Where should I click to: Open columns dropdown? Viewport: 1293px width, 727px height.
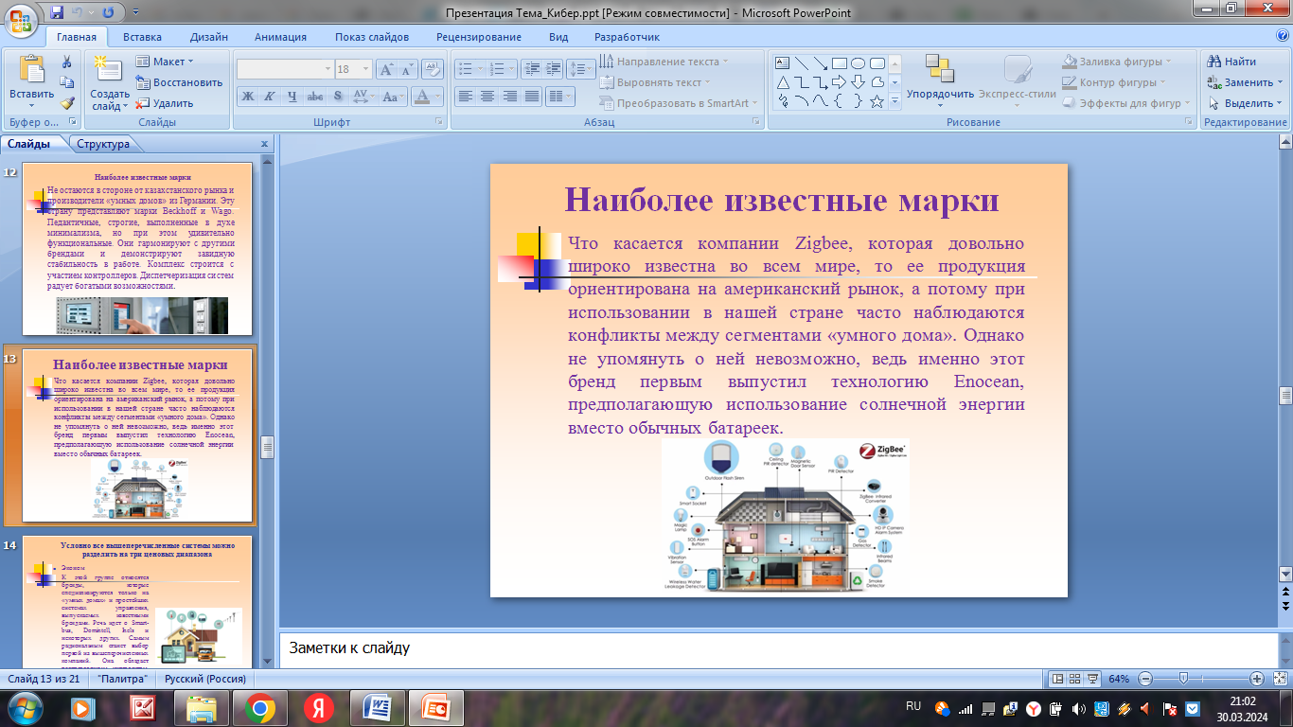560,96
